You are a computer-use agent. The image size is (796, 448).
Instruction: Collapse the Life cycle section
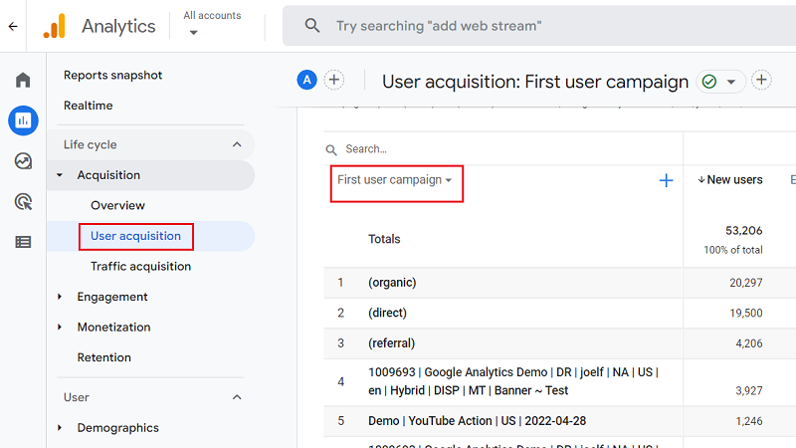(x=237, y=144)
